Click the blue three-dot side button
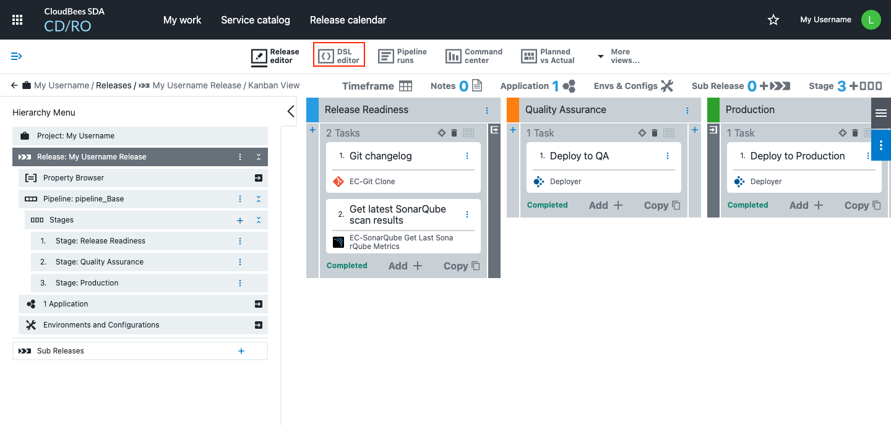The height and width of the screenshot is (427, 891). coord(881,145)
